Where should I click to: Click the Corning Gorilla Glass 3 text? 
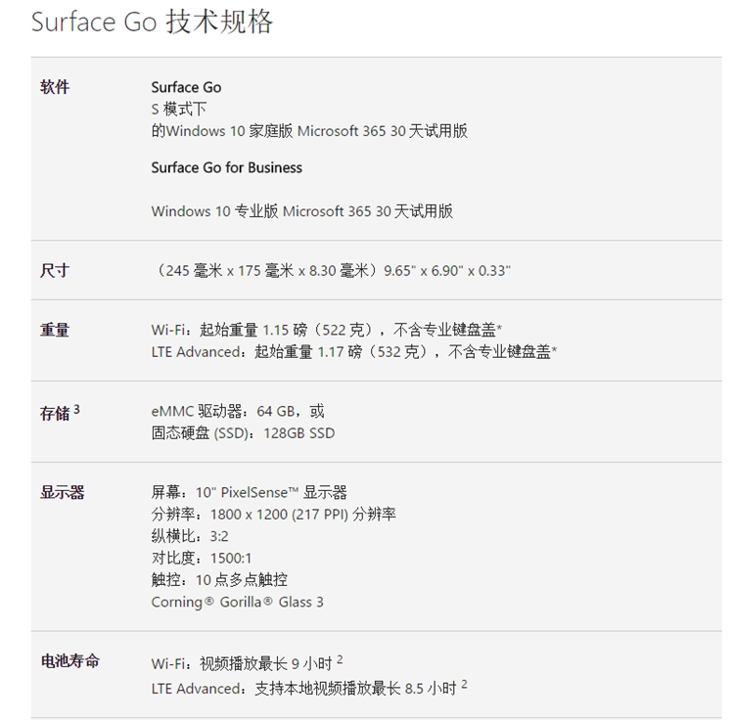pos(237,602)
